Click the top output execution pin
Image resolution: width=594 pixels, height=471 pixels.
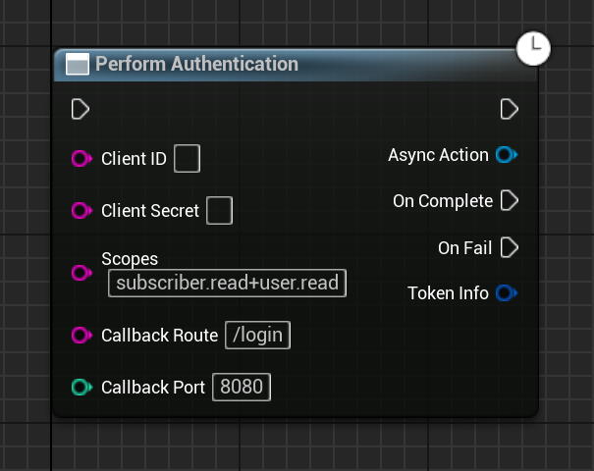click(x=510, y=110)
